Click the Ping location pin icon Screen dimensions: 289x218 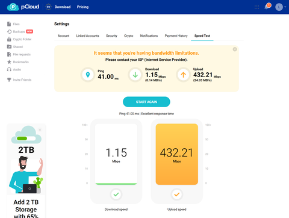(88, 75)
